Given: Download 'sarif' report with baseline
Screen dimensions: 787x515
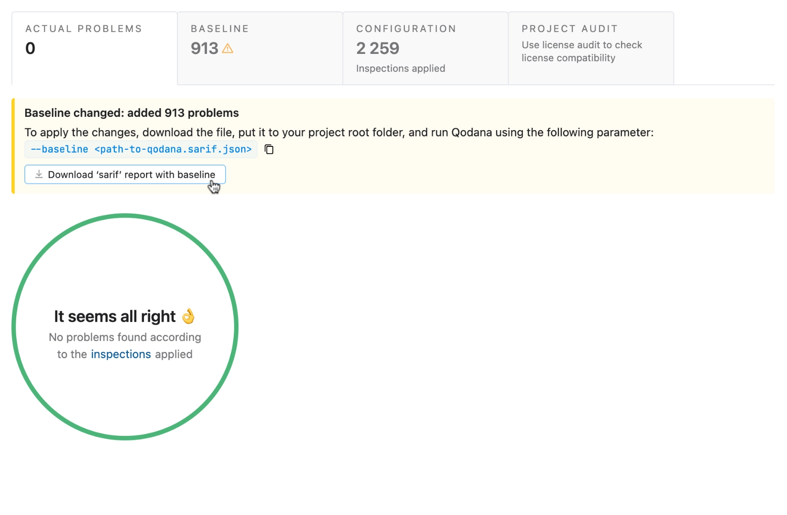Looking at the screenshot, I should pos(125,175).
